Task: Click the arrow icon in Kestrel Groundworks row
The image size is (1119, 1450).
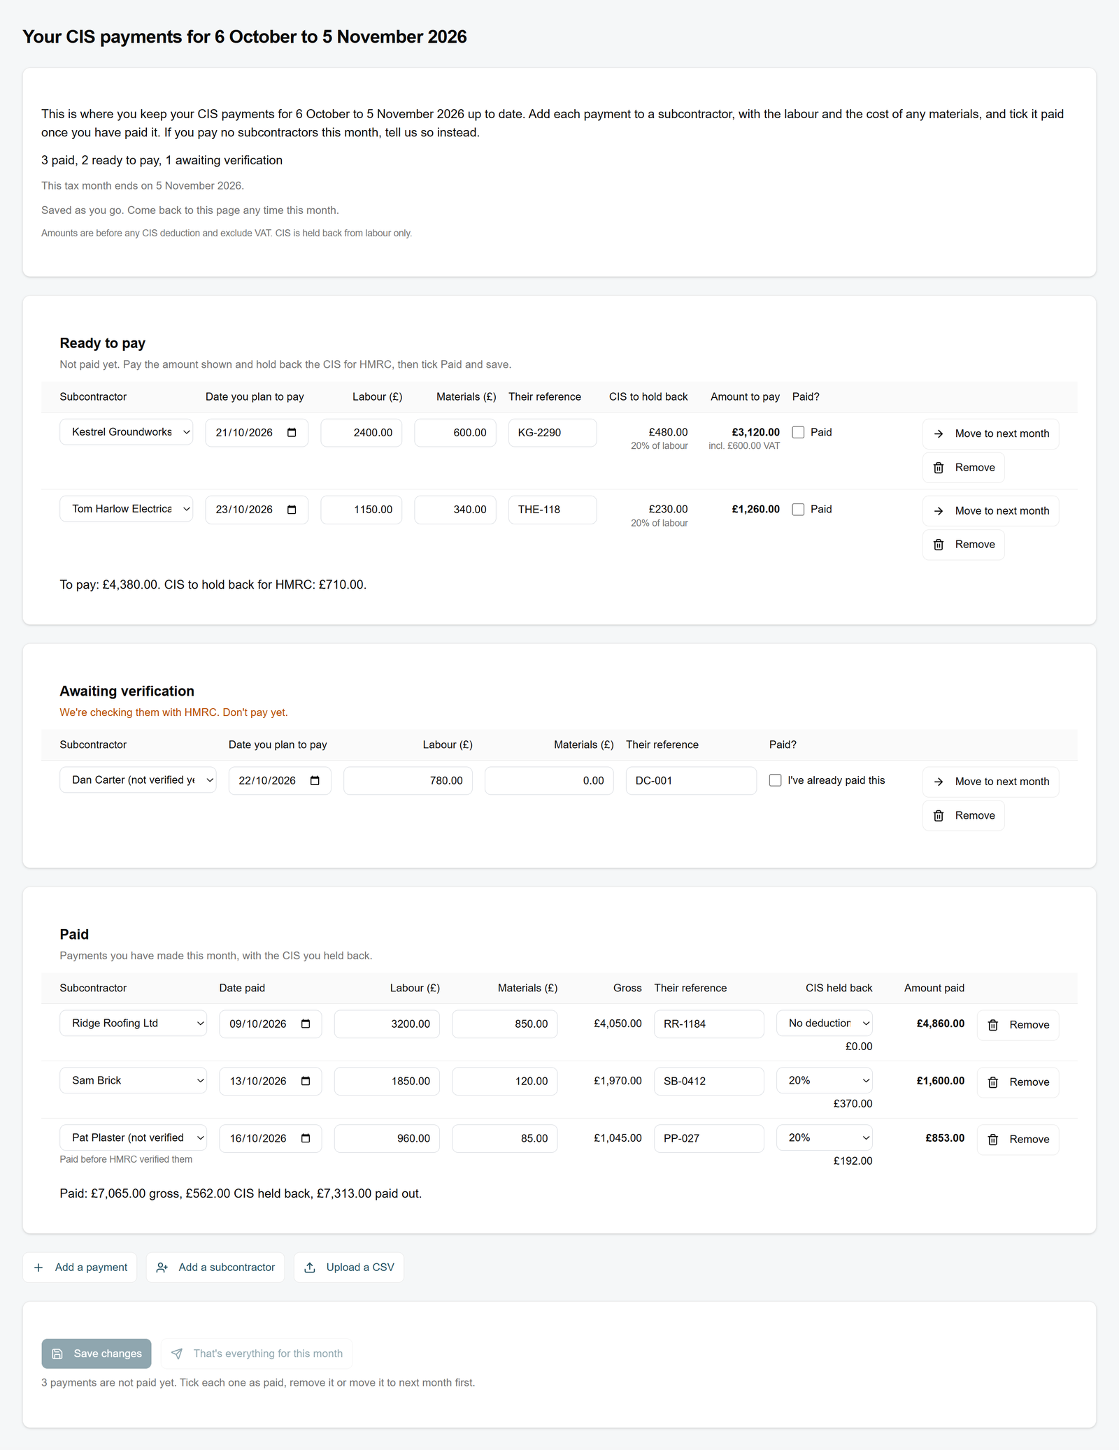Action: (x=939, y=433)
